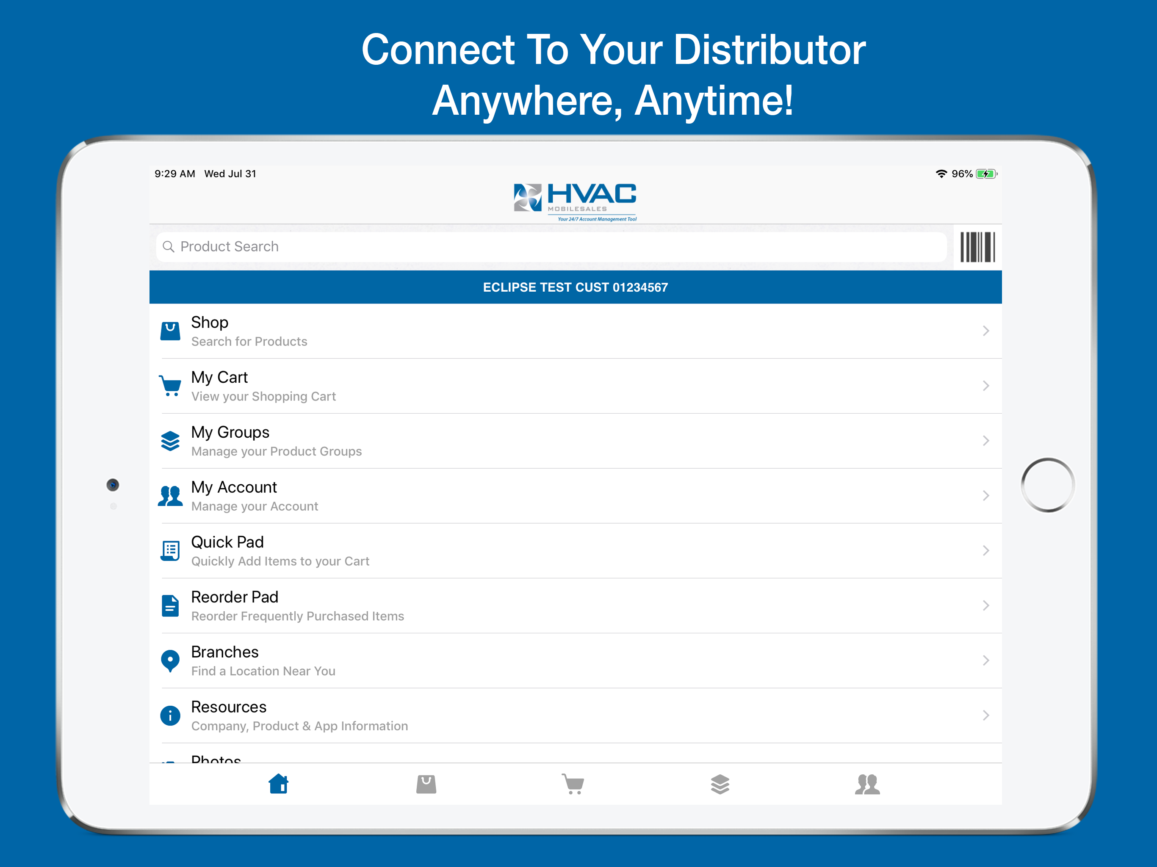Expand Reorder Pad row chevron
Viewport: 1157px width, 867px height.
click(985, 605)
